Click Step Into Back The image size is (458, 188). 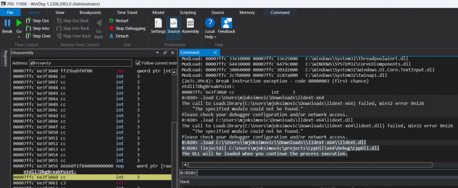(x=73, y=28)
